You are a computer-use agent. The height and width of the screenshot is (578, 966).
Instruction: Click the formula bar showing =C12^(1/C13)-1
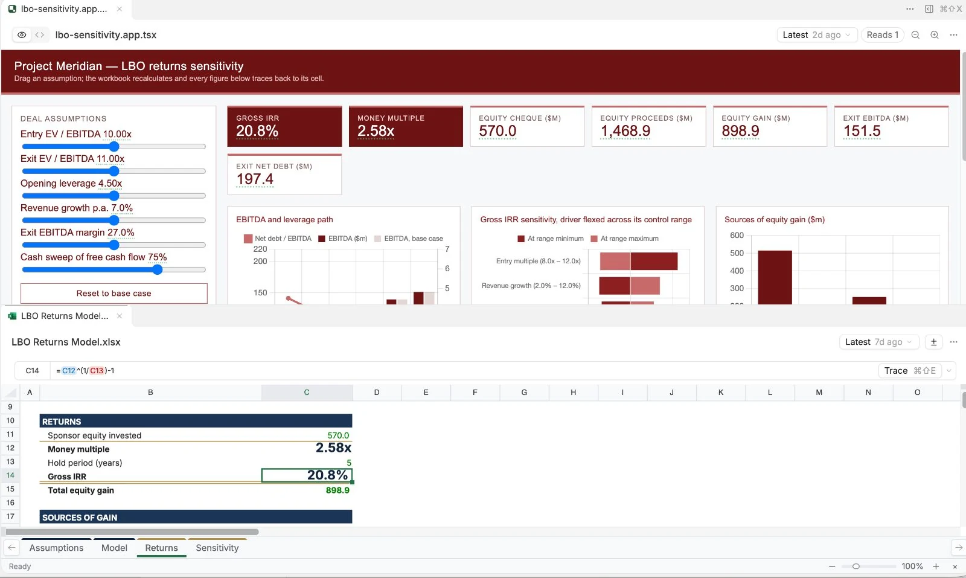pyautogui.click(x=462, y=371)
